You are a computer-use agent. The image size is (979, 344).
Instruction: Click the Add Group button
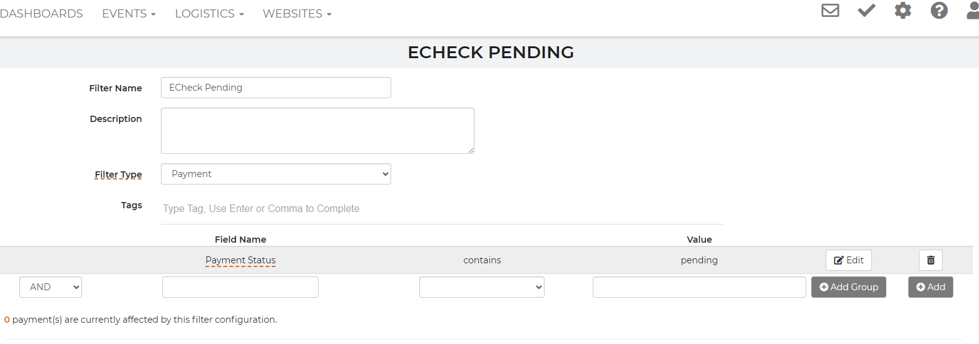[x=849, y=287]
